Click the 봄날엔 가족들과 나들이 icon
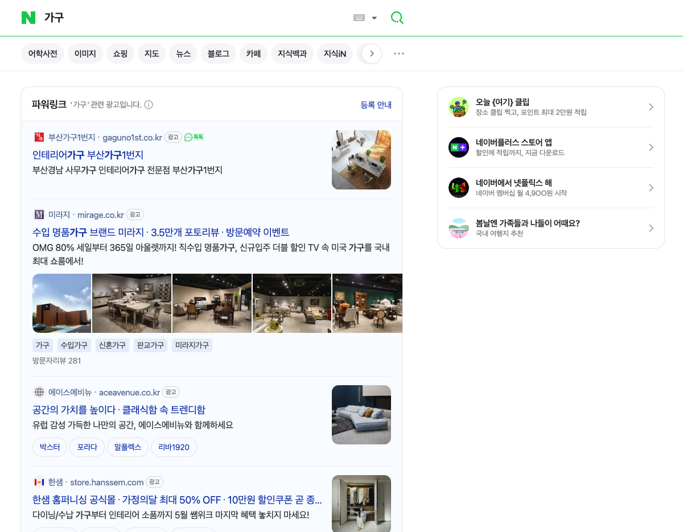Image resolution: width=683 pixels, height=532 pixels. coord(459,228)
